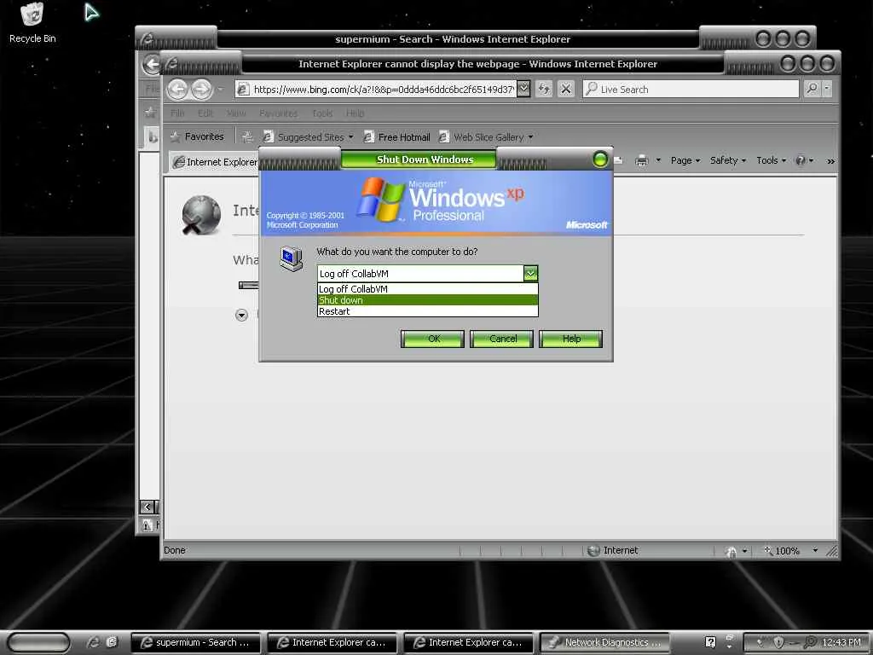The height and width of the screenshot is (655, 873).
Task: Click scroll left arrow in supermium window
Action: click(147, 507)
